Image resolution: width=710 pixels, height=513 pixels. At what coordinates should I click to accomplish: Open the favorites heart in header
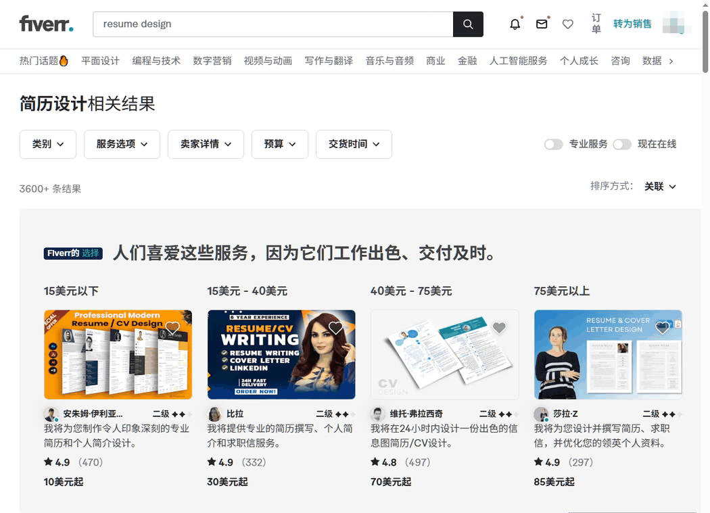(x=568, y=24)
